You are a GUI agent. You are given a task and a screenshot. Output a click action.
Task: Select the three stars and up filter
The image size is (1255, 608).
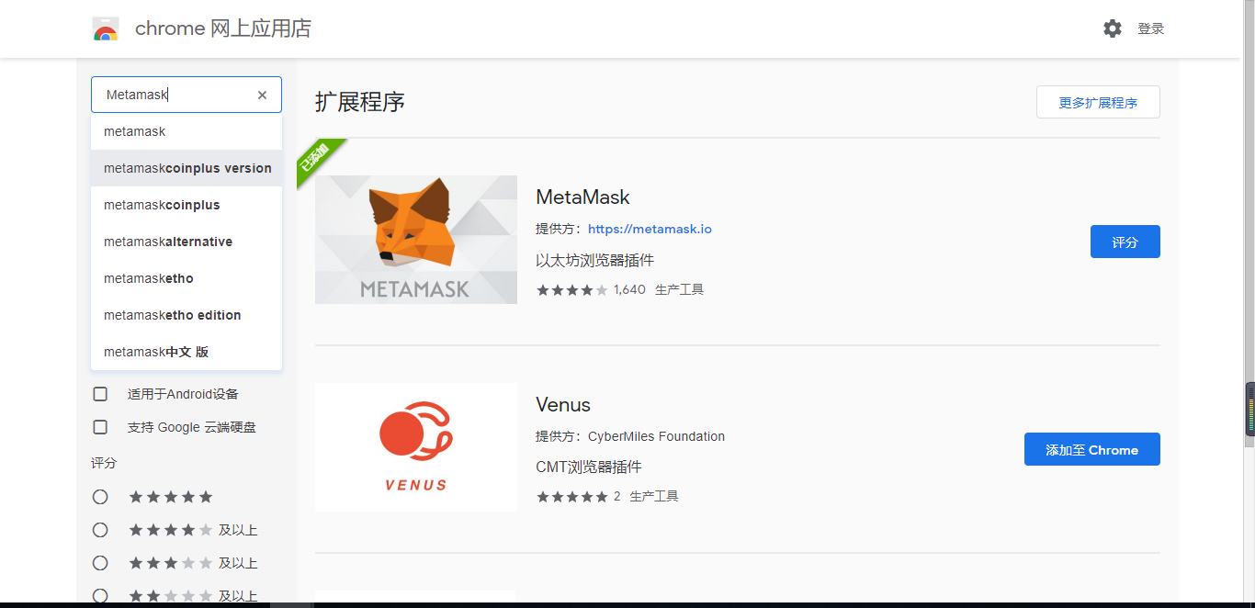pos(100,563)
